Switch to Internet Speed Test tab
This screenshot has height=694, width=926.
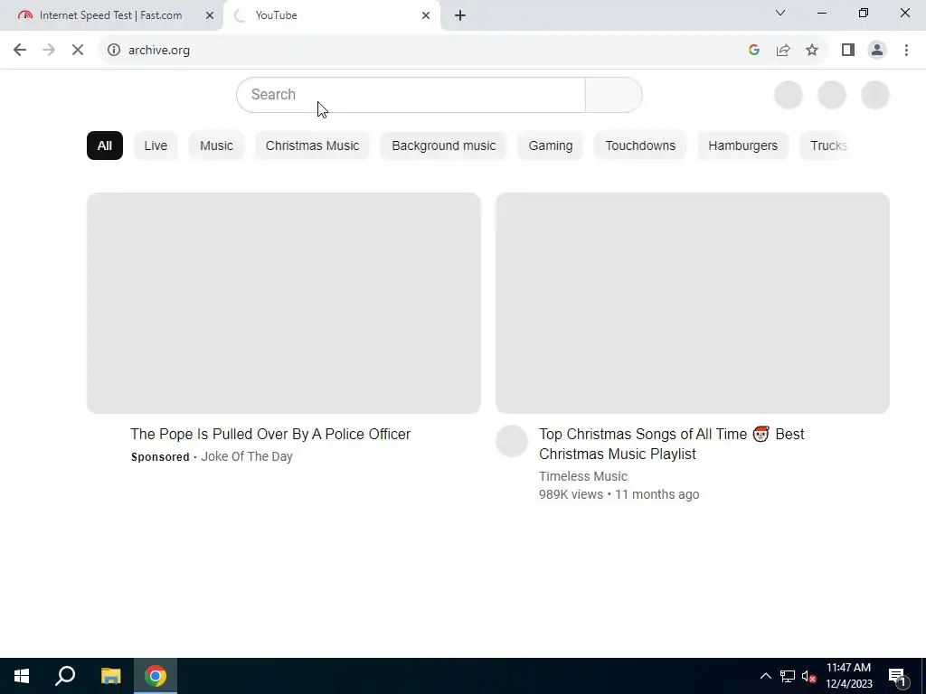[111, 15]
